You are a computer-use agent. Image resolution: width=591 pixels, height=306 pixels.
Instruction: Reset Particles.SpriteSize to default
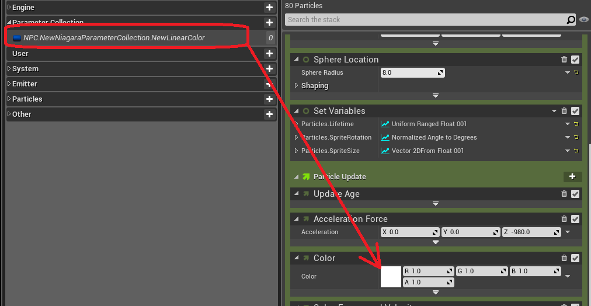[576, 151]
